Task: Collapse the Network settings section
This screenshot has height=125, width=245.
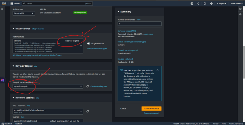Action: [x=13, y=98]
